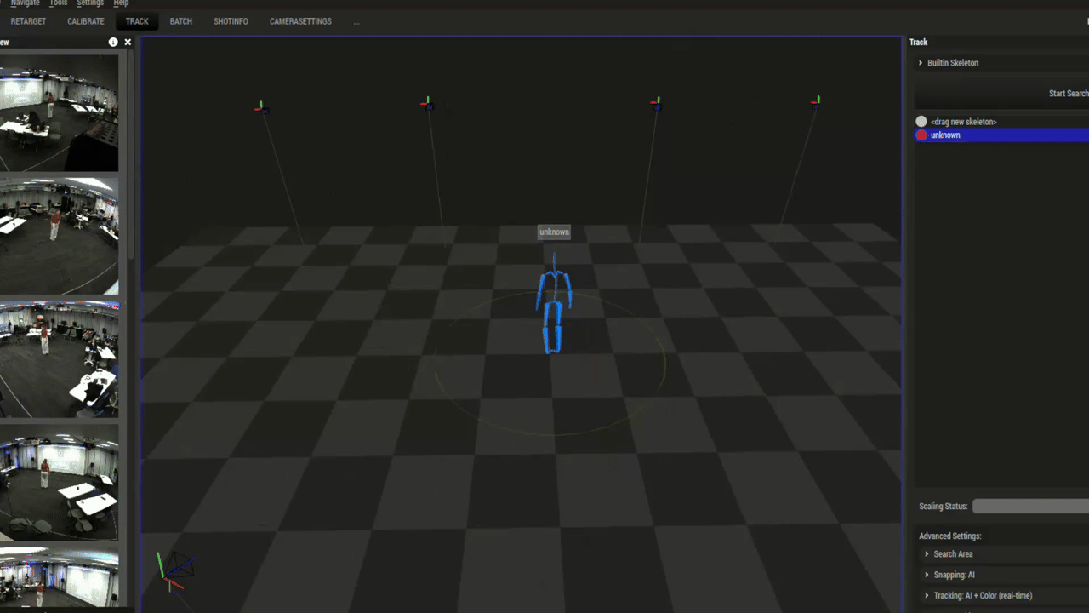Switch to the CALIBRATE tab

[x=86, y=21]
